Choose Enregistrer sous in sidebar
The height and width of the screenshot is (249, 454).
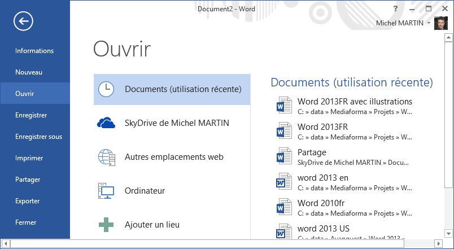tap(38, 137)
